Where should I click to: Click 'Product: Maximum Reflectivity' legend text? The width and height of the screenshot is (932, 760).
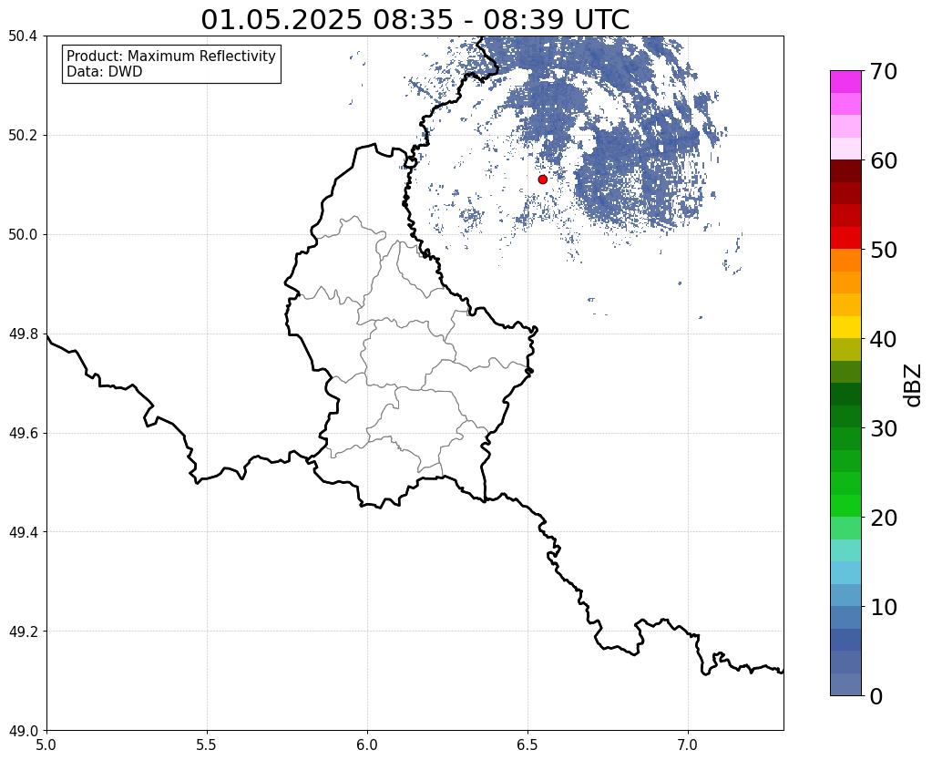171,56
